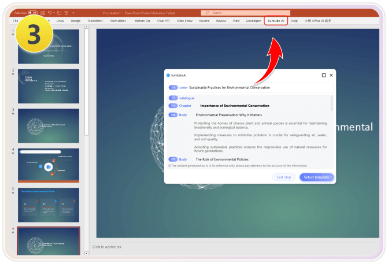
Task: Toggle the AutoSave switch
Action: coord(32,13)
